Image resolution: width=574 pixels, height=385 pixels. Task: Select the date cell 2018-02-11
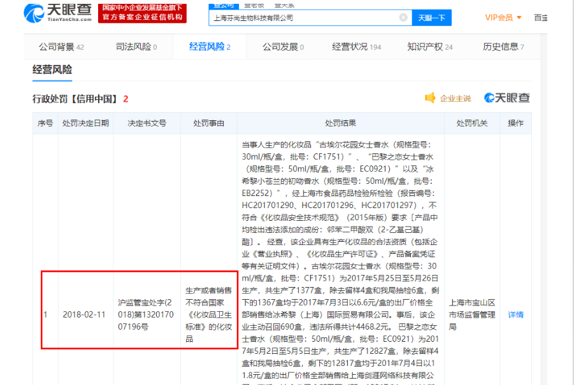pyautogui.click(x=84, y=315)
